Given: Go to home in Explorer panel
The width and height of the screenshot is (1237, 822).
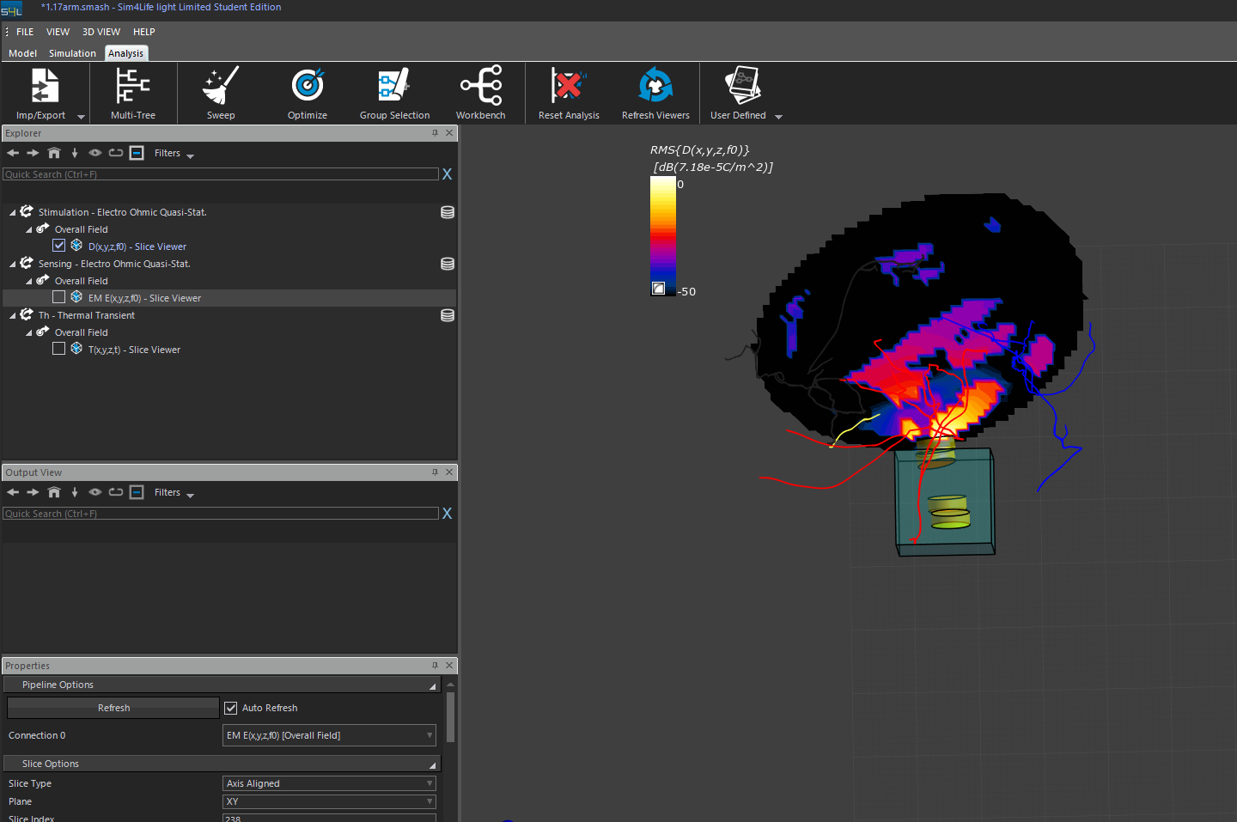Looking at the screenshot, I should pos(54,153).
